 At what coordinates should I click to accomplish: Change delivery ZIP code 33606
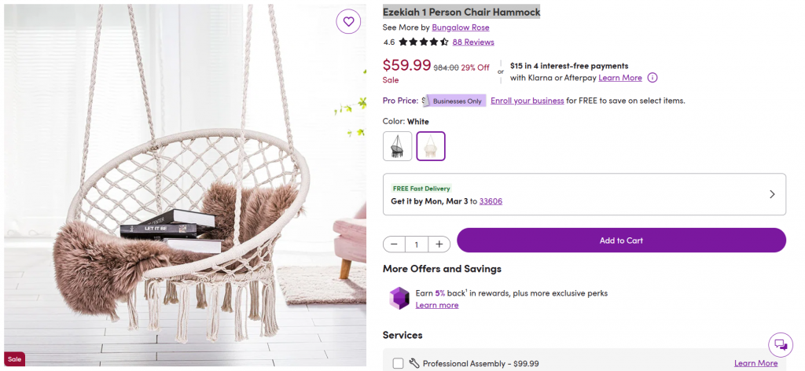[491, 201]
